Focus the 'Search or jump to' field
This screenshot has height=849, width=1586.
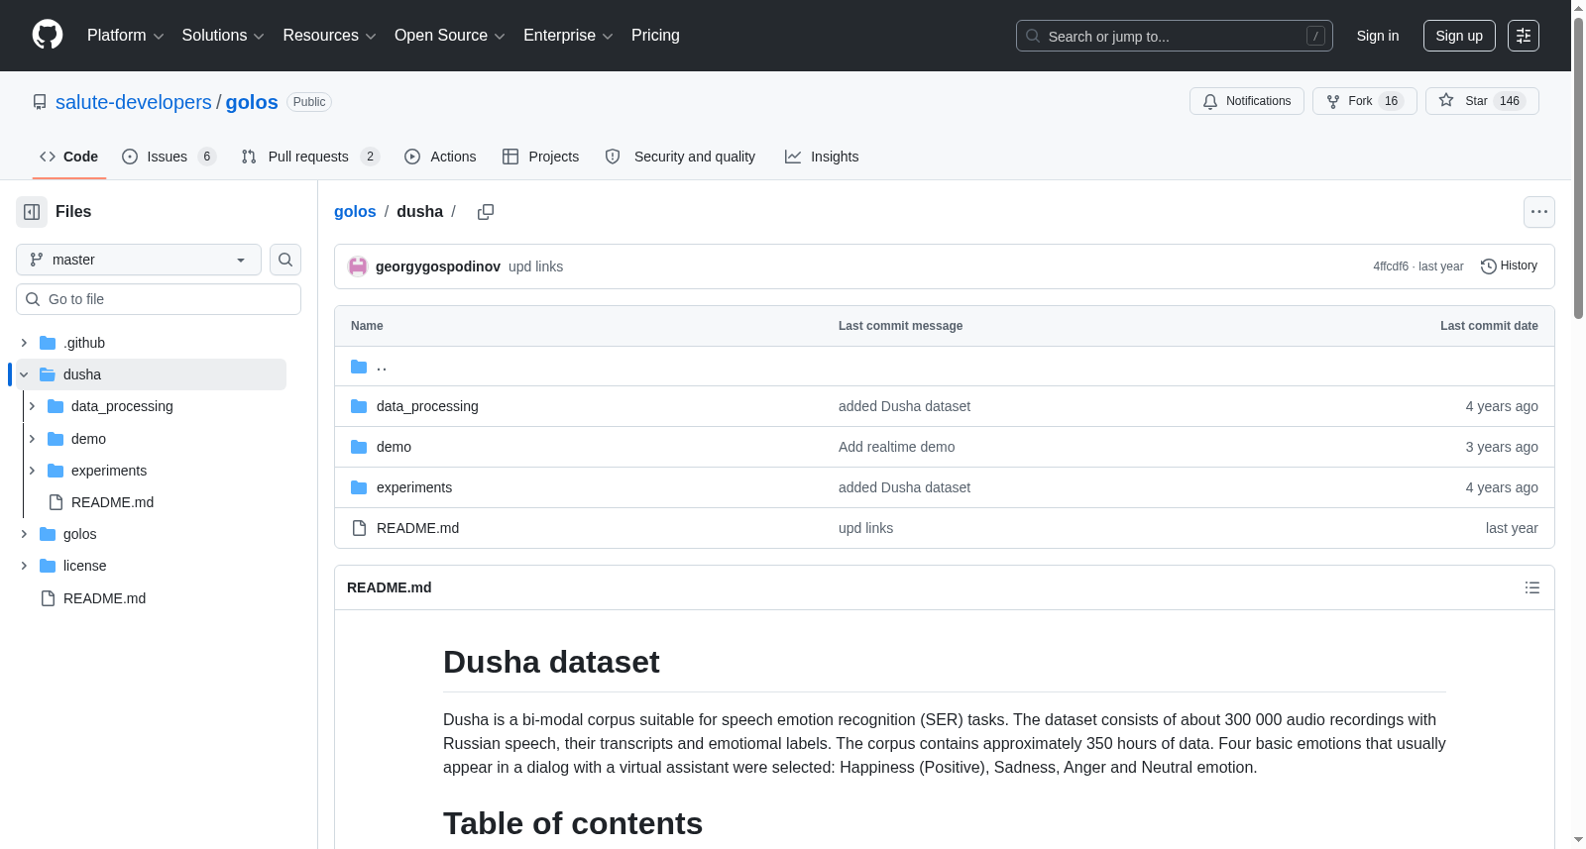(1175, 36)
